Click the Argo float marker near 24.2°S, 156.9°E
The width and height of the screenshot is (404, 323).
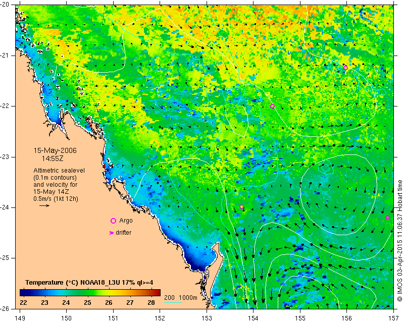coord(387,217)
